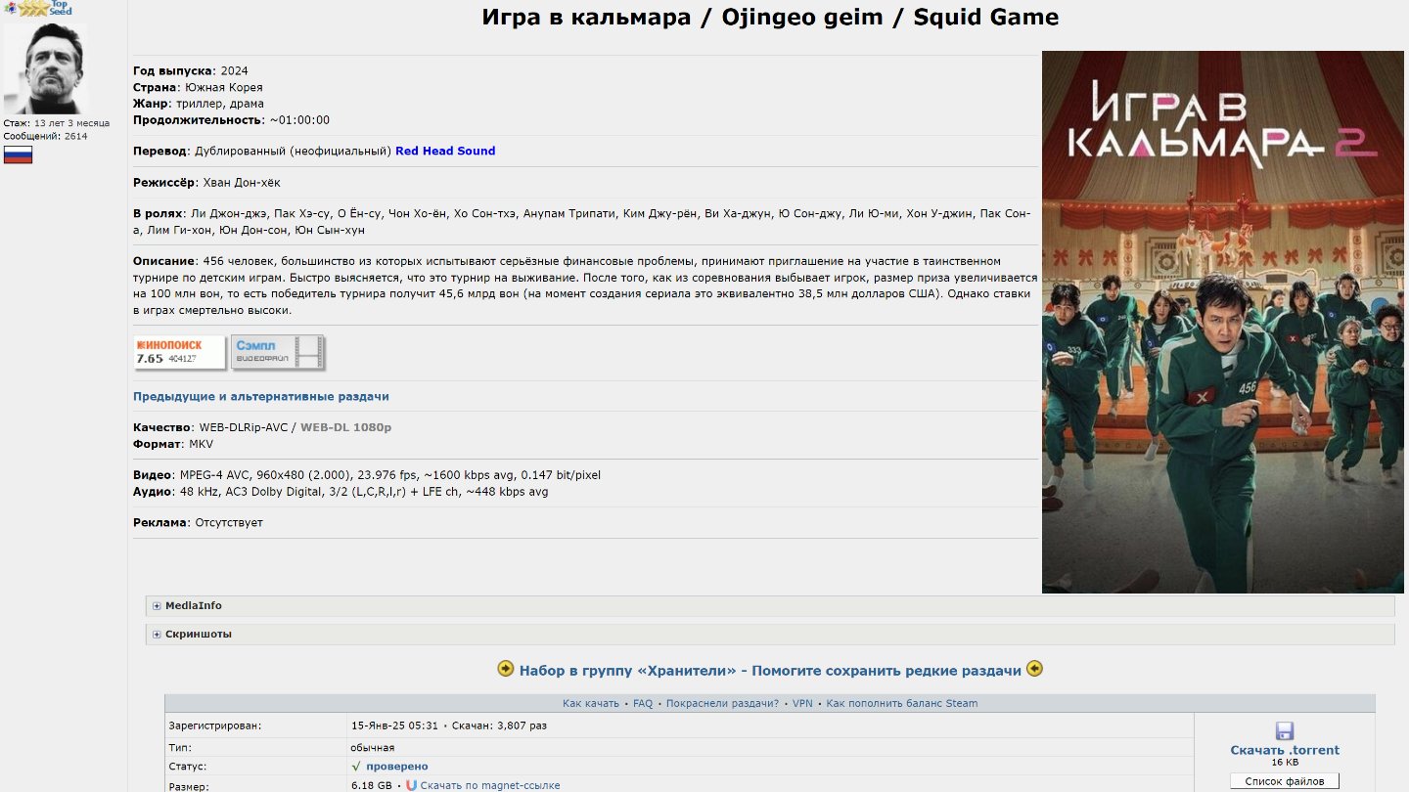
Task: Open the Red Head Sound link
Action: pyautogui.click(x=445, y=151)
